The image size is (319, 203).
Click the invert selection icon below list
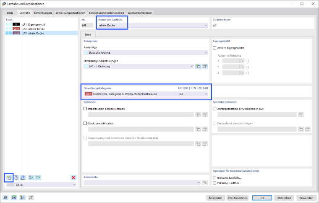pos(38,177)
